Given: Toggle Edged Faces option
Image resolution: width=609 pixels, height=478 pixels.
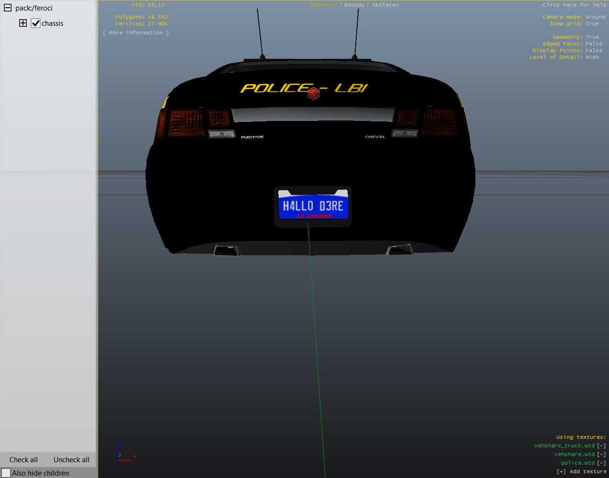Looking at the screenshot, I should point(594,44).
